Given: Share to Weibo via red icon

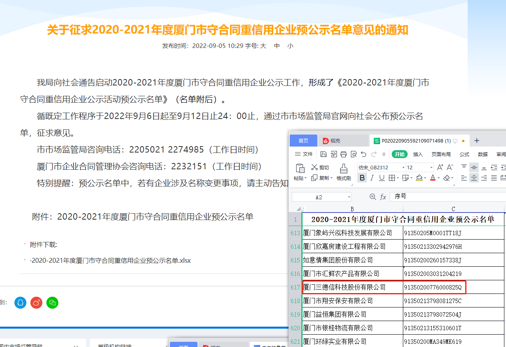Looking at the screenshot, I should [x=36, y=303].
